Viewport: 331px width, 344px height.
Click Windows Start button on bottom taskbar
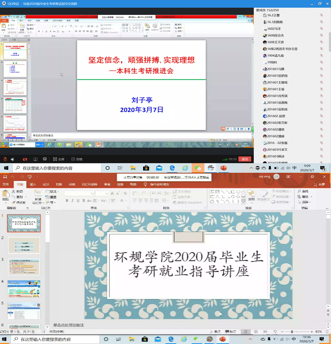5,339
